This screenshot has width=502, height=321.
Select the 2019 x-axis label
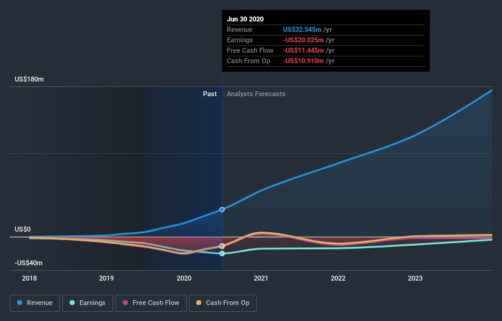[106, 278]
